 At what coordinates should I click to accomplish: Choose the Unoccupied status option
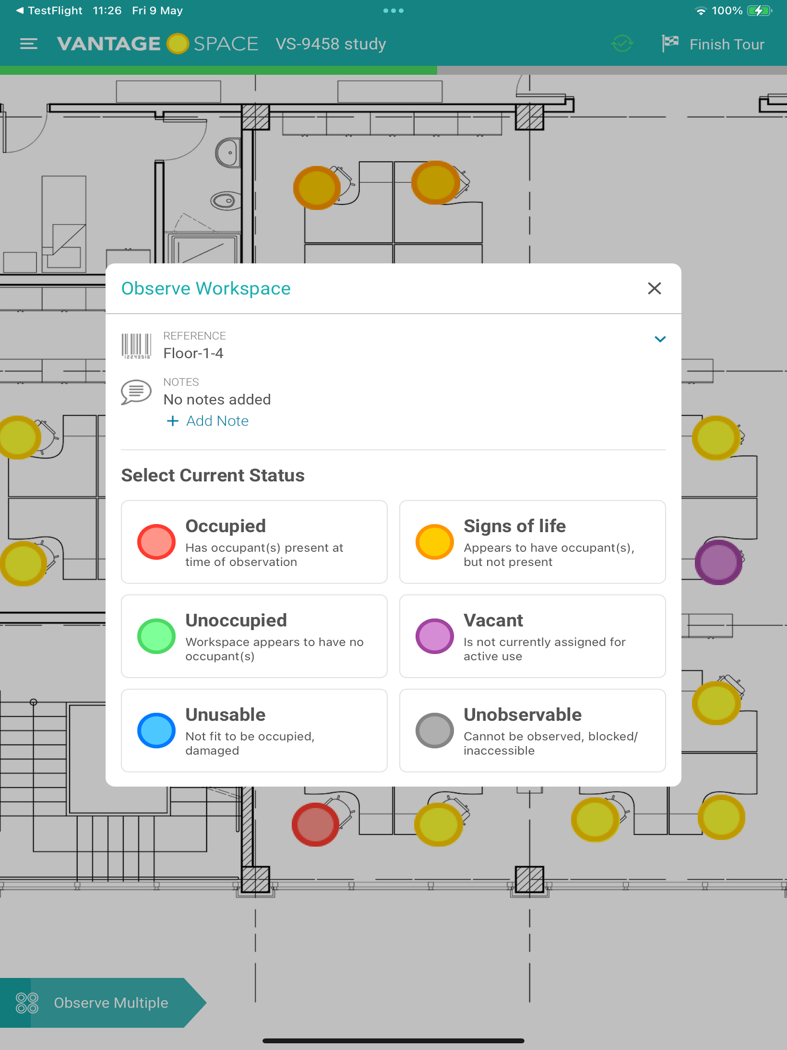[254, 636]
